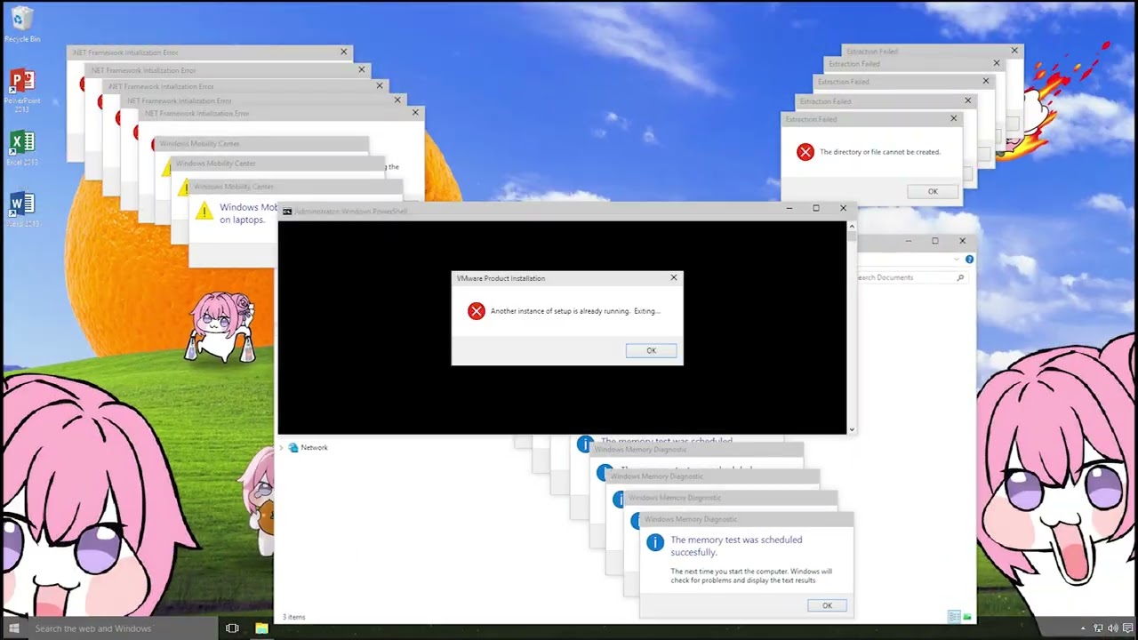This screenshot has width=1138, height=640.
Task: Open the Action Center notifications icon
Action: (1127, 628)
